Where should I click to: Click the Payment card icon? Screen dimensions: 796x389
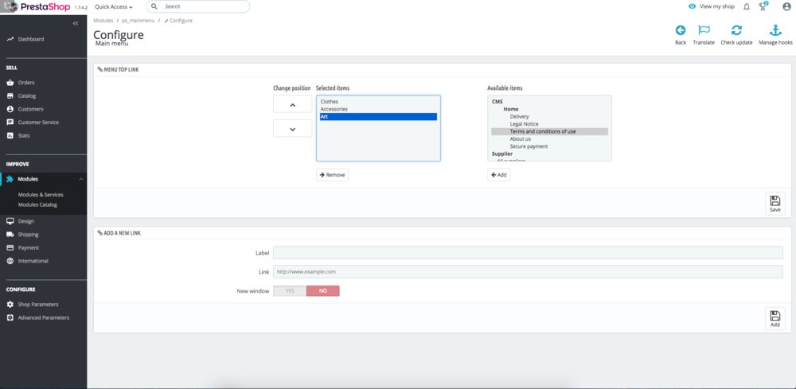10,247
